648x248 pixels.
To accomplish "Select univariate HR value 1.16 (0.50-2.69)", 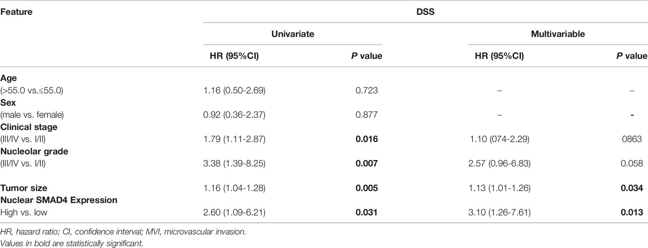I will coord(233,91).
